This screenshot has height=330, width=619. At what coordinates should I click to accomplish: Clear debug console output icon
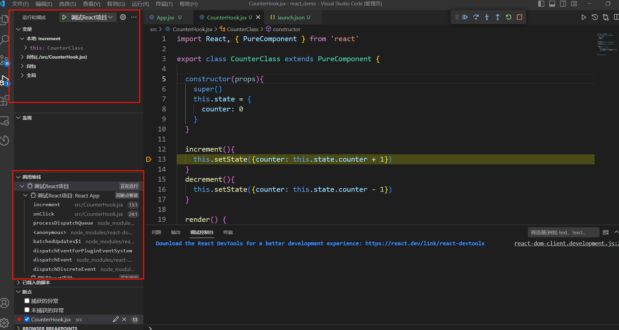pos(606,232)
